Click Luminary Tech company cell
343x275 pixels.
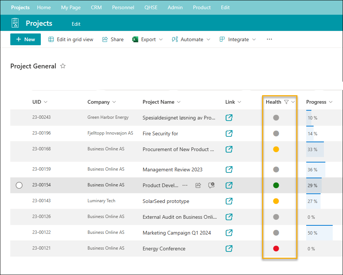coord(101,201)
